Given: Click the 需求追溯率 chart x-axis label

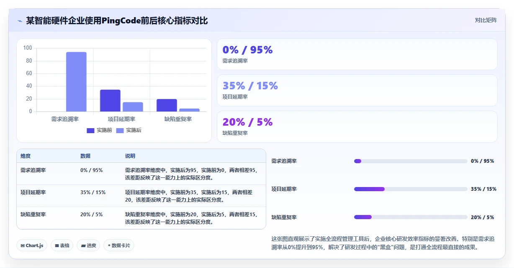Looking at the screenshot, I should [x=65, y=119].
